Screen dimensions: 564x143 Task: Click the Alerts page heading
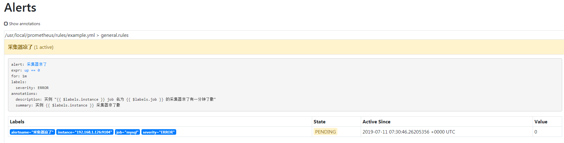(20, 8)
